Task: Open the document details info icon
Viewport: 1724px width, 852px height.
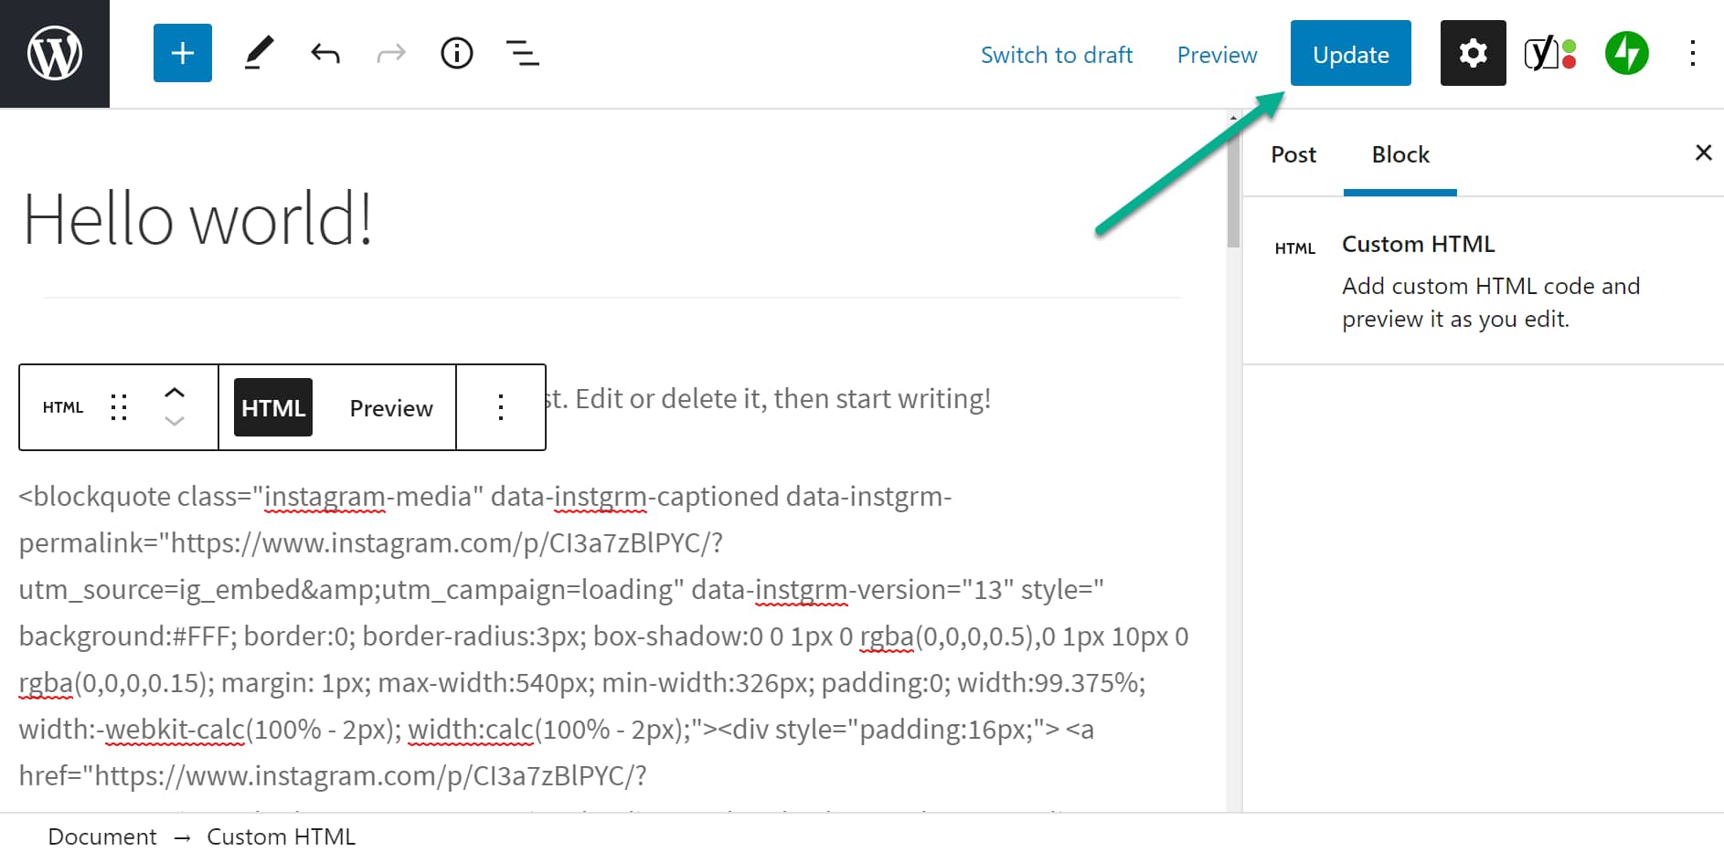Action: [457, 53]
